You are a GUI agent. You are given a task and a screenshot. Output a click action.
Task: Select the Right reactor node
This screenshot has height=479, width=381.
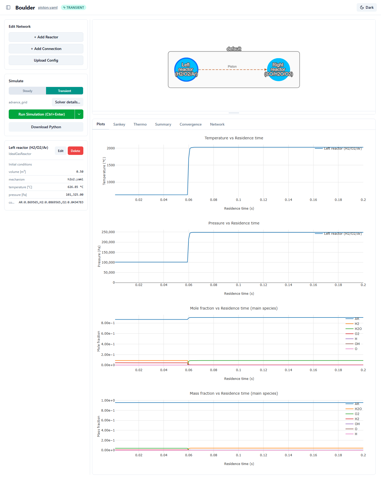[278, 70]
